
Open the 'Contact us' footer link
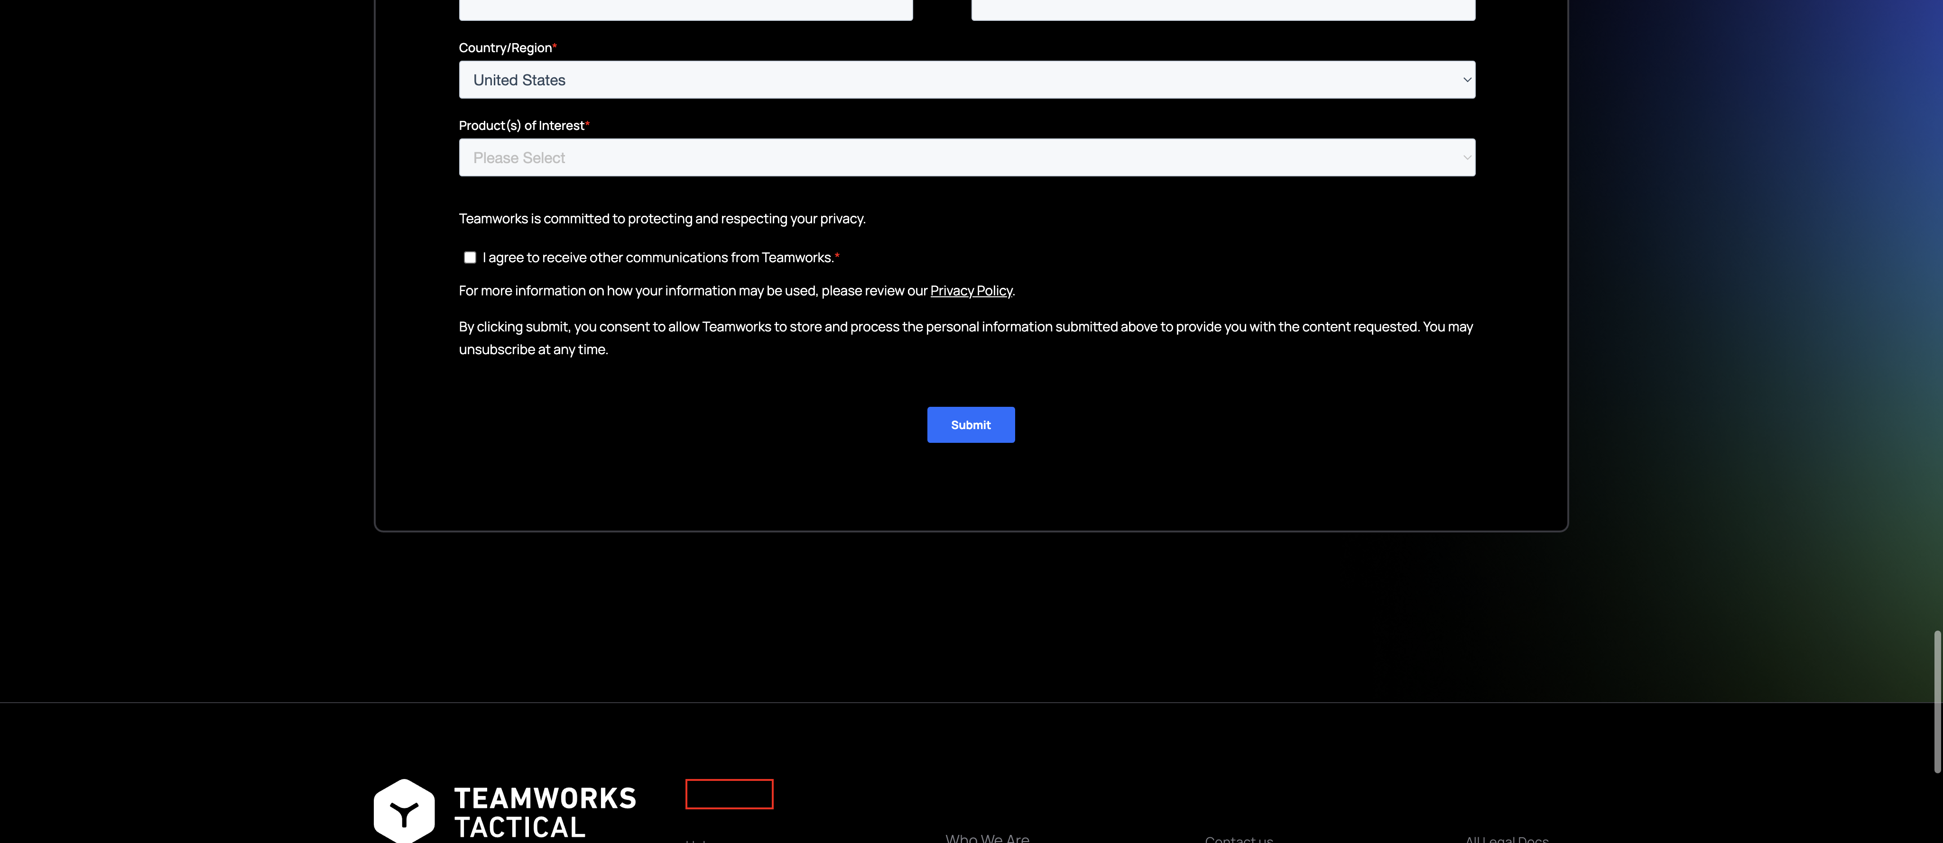(x=1239, y=839)
